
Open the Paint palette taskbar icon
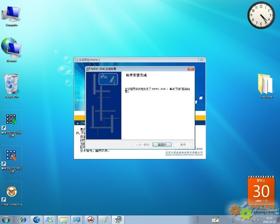[104, 220]
